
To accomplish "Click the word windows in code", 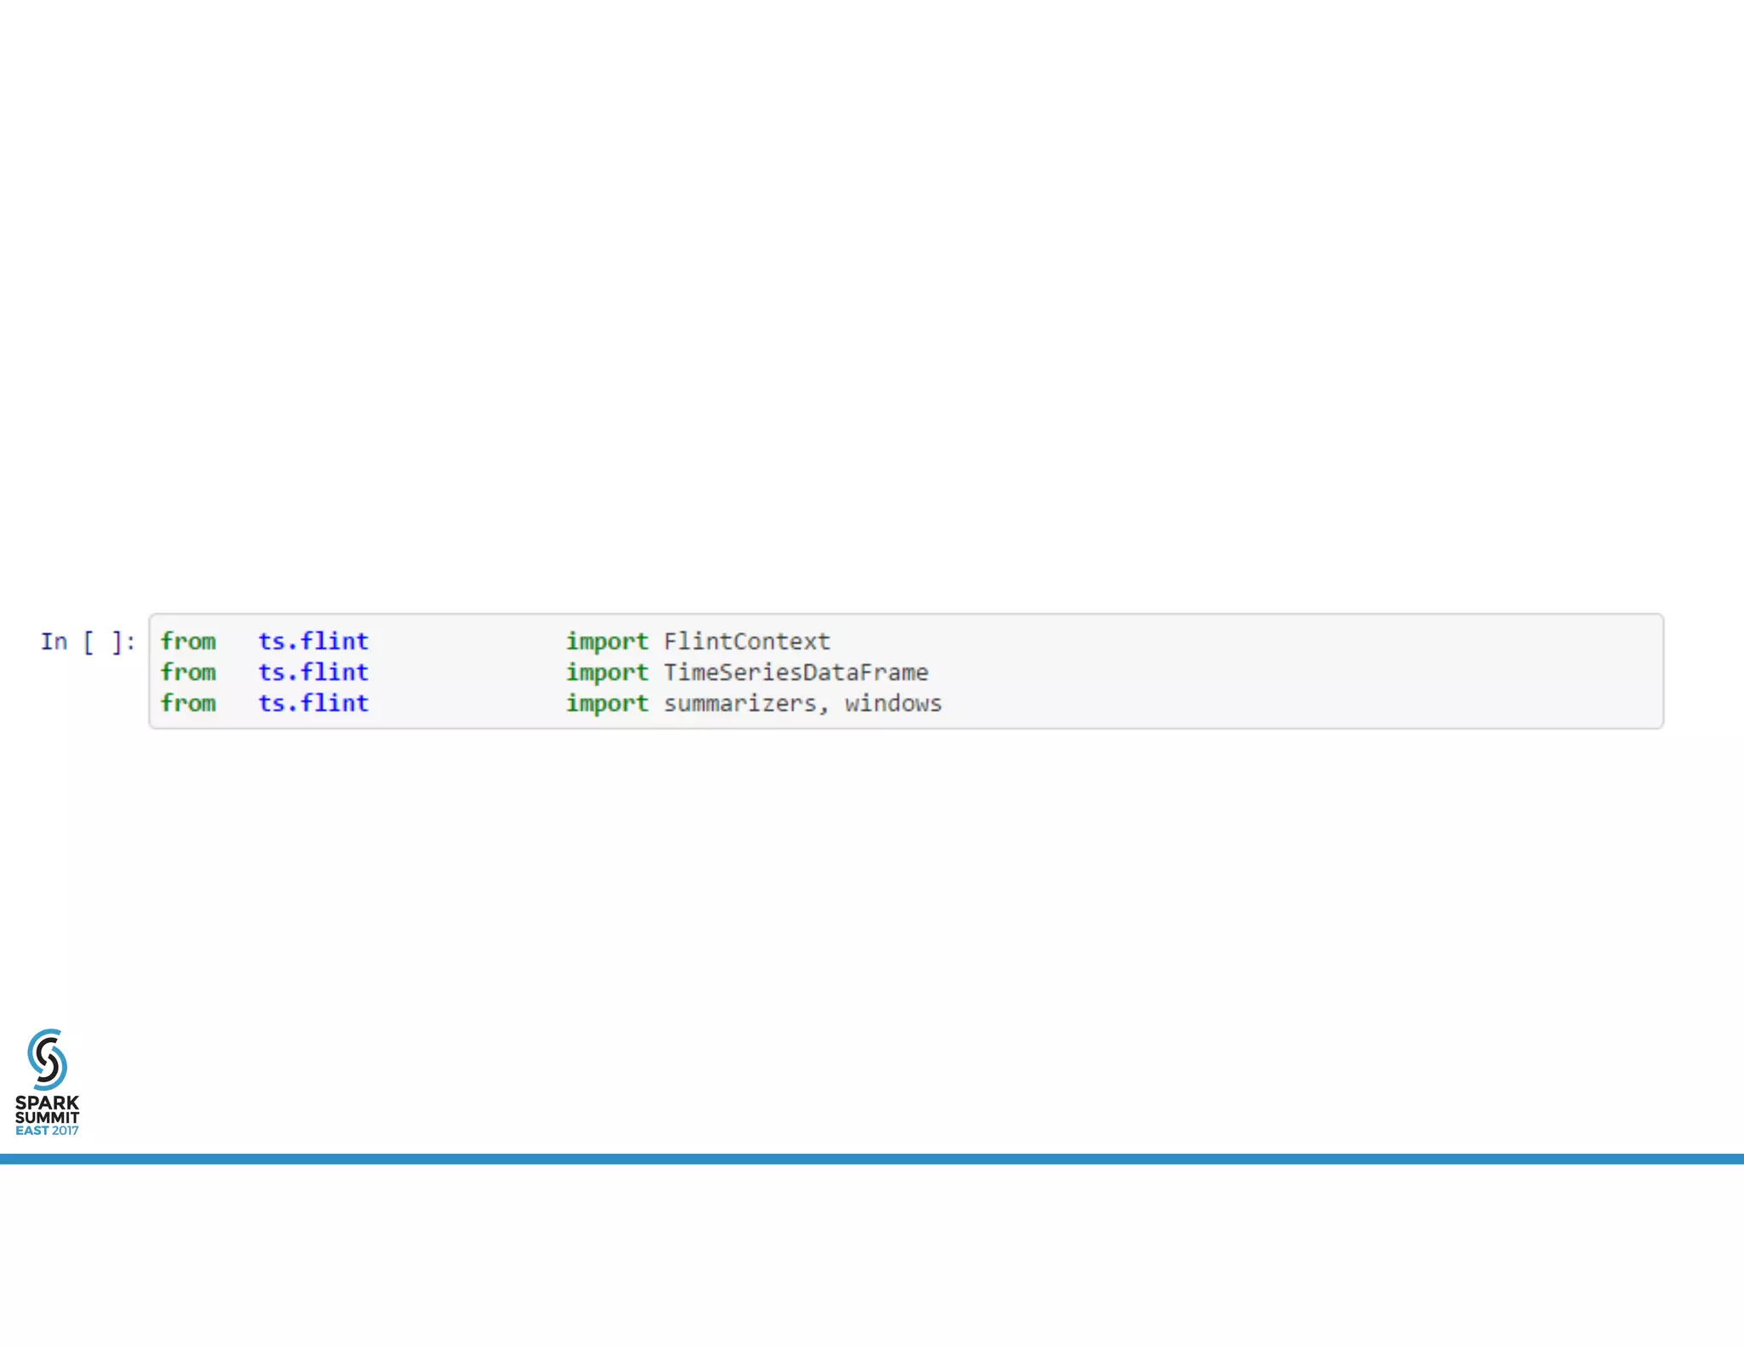I will tap(893, 703).
